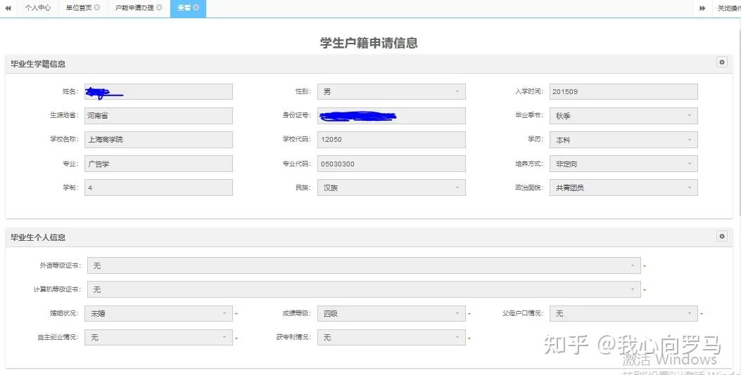Open the 培养方式 dropdown showing 非定向
The width and height of the screenshot is (741, 375).
623,164
